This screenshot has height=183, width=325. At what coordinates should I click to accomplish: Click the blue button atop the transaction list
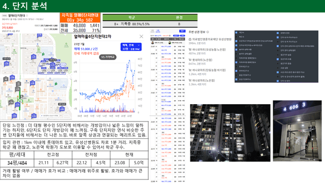(182, 31)
